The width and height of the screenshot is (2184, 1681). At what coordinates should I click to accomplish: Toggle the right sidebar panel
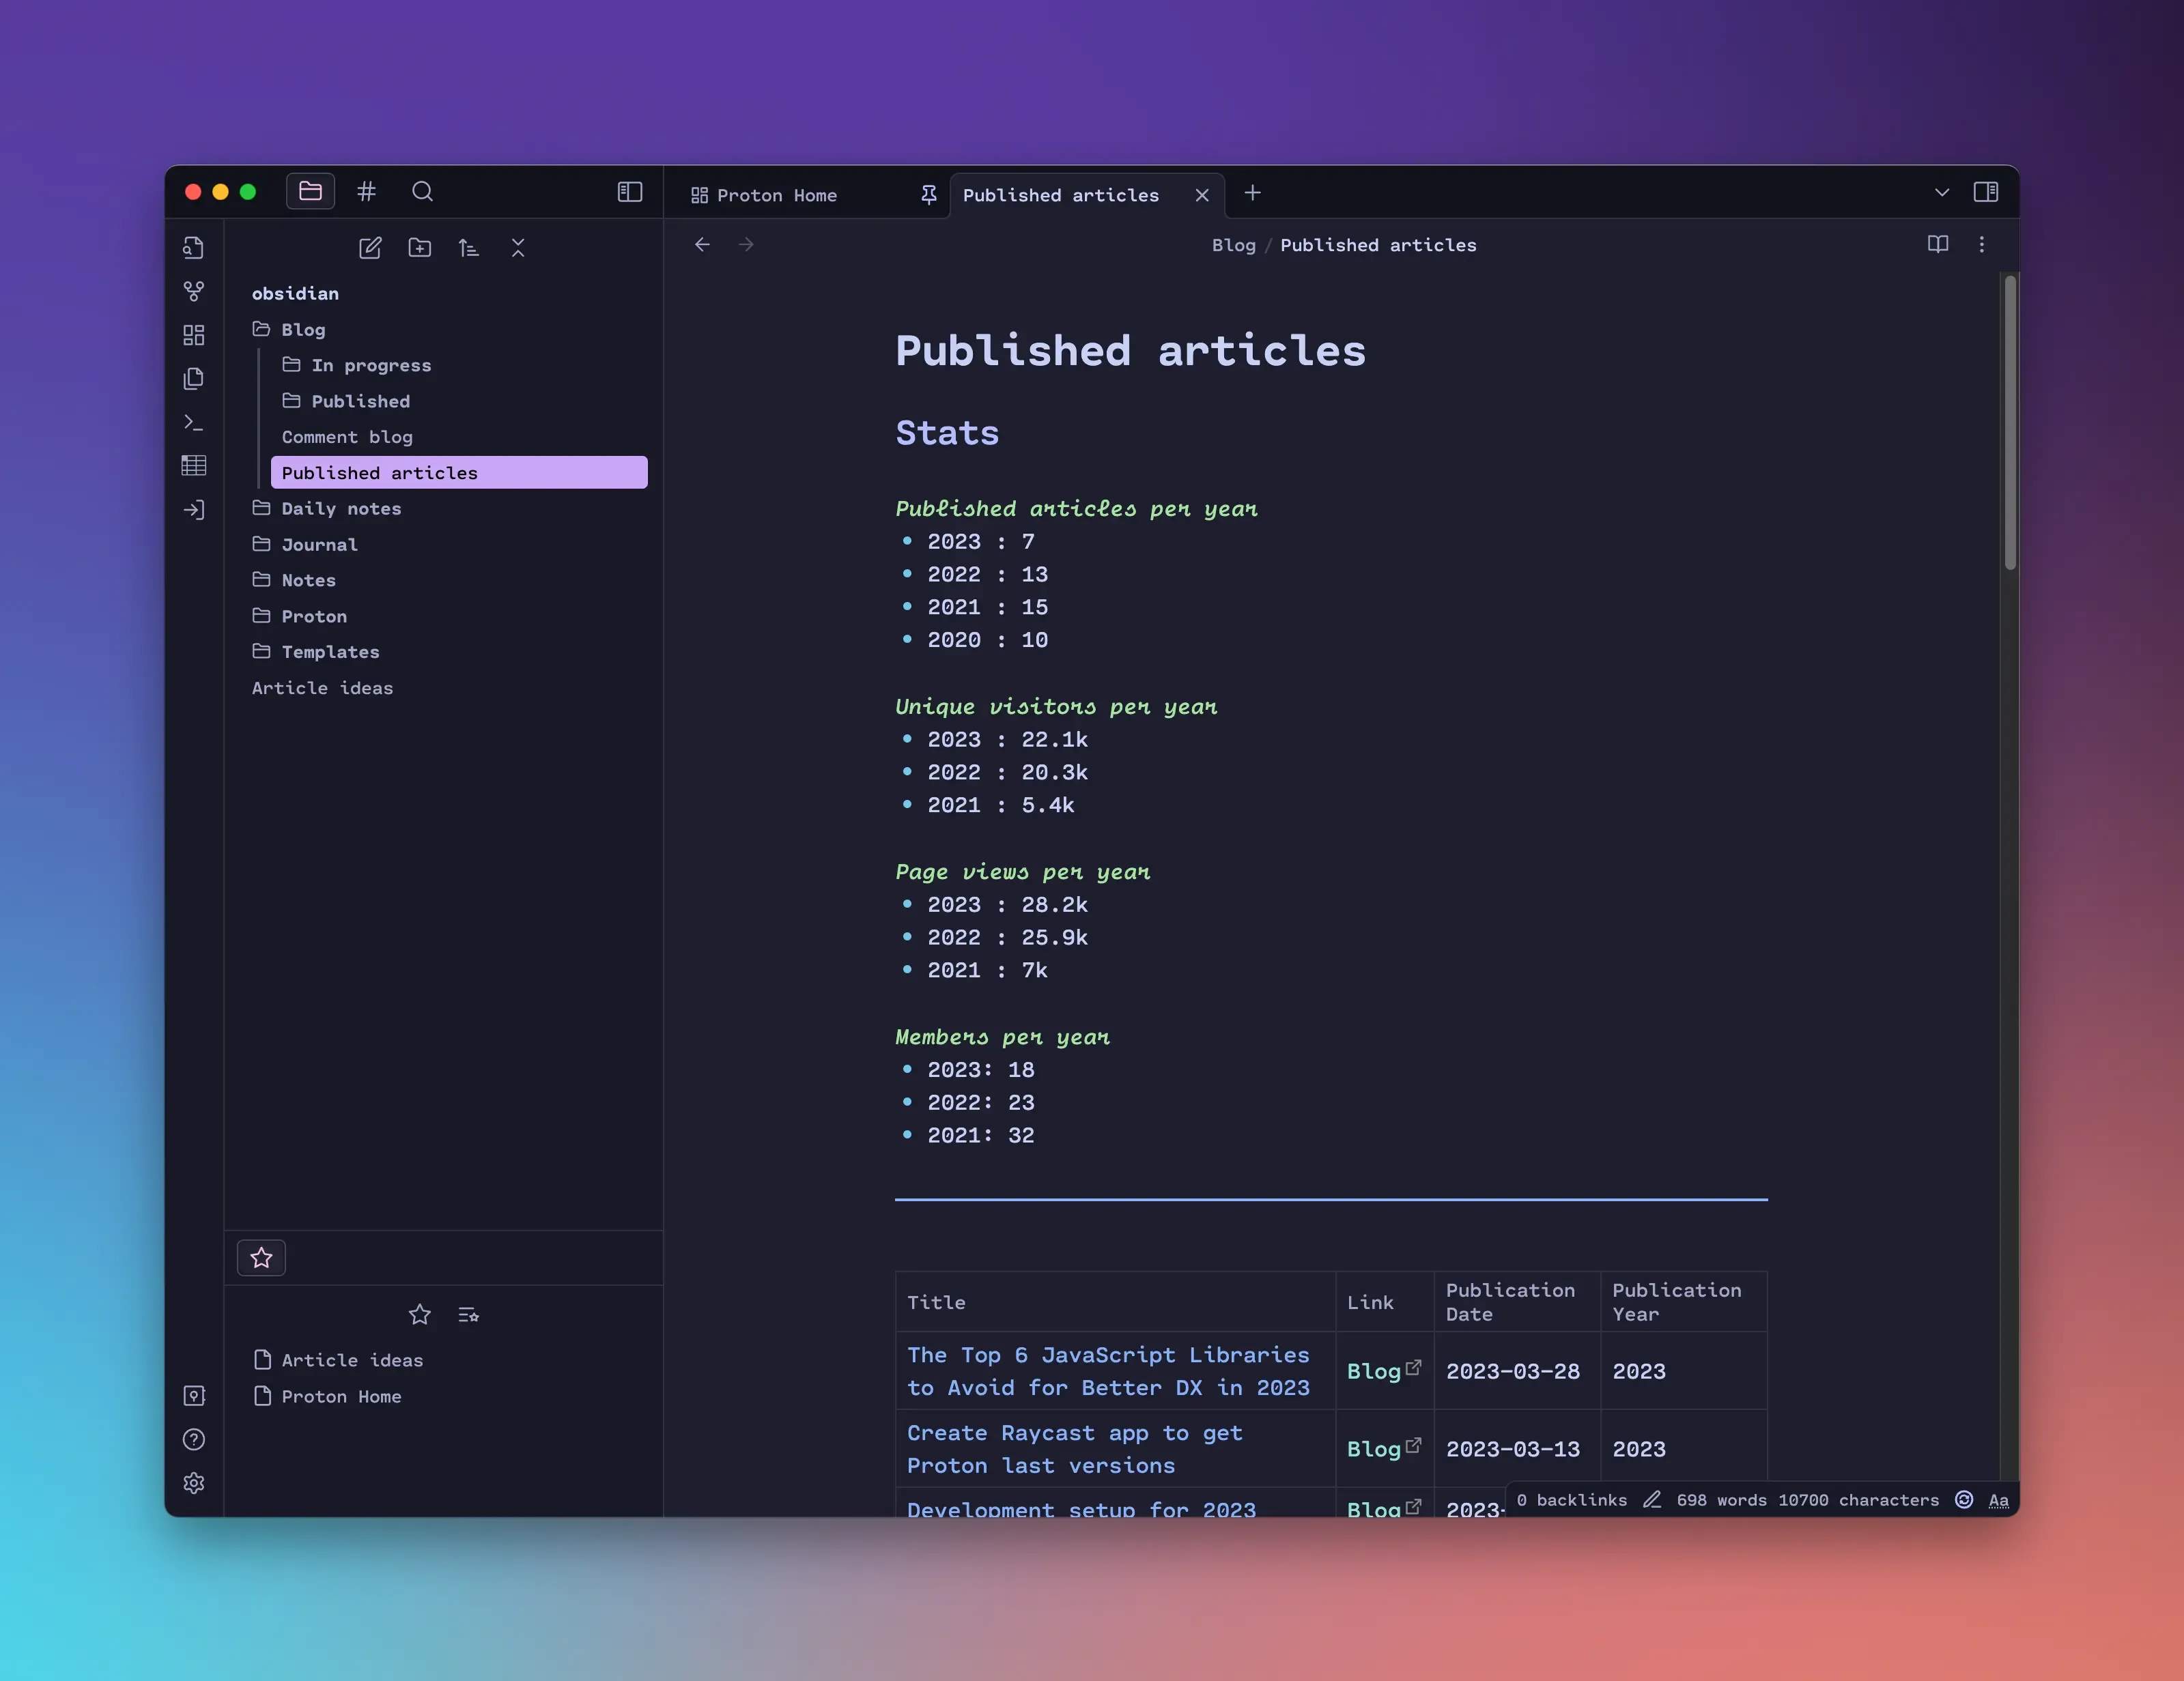tap(1986, 192)
